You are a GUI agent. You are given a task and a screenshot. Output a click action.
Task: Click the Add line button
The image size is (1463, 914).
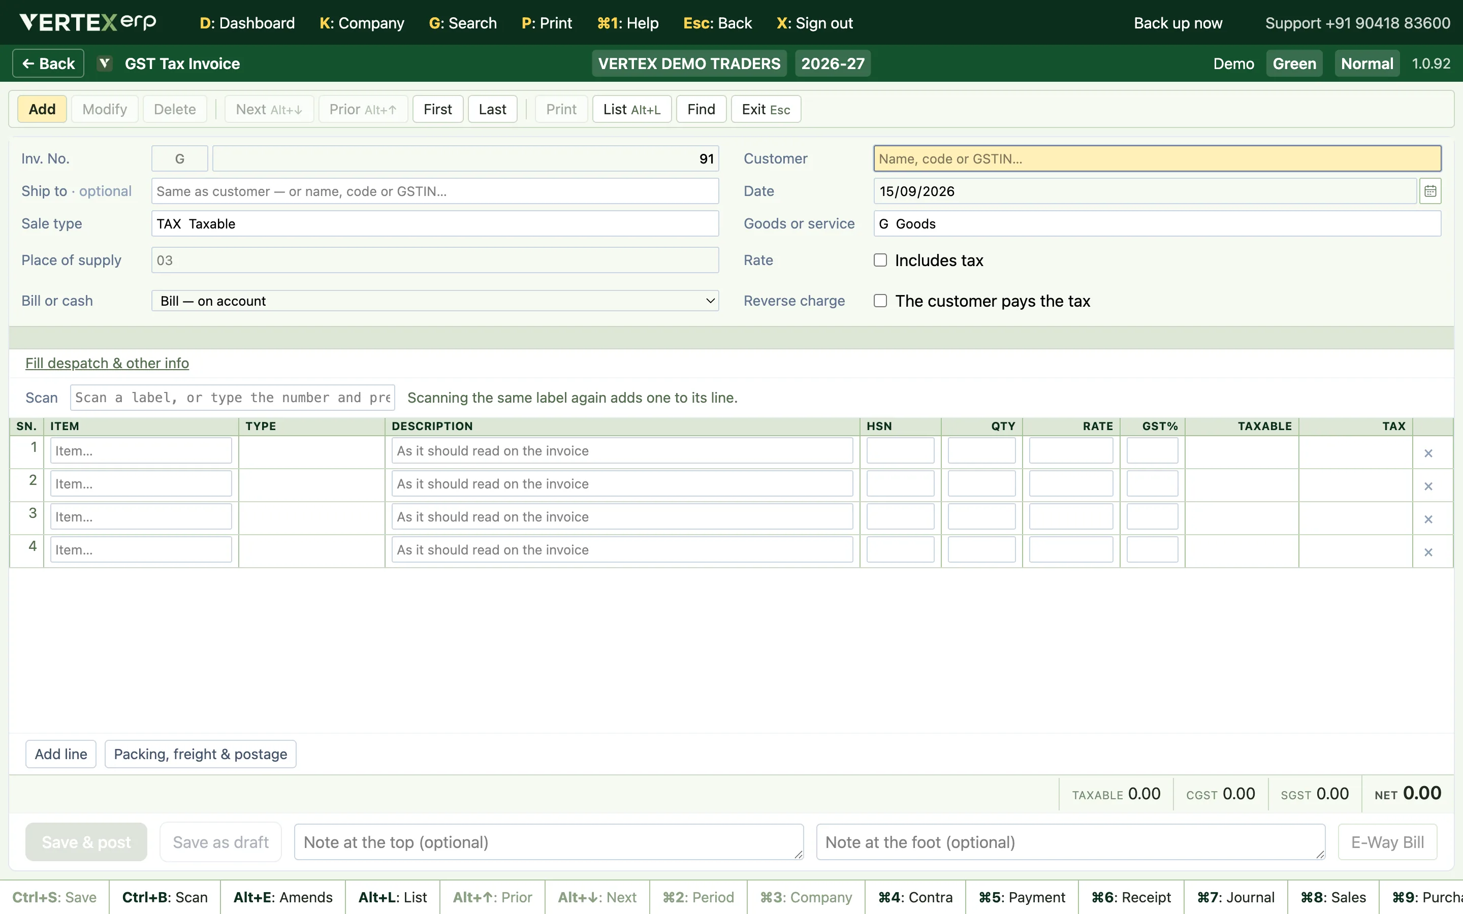(60, 754)
